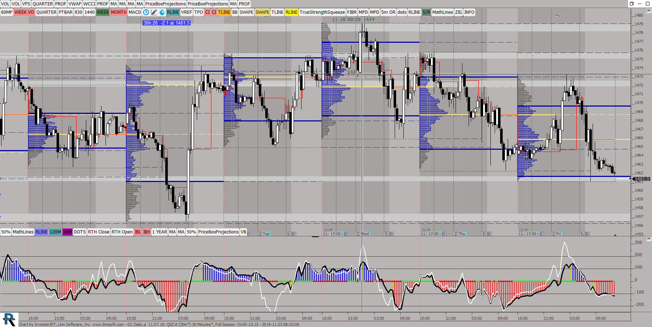The image size is (652, 327).
Task: Select the pencil drawing tool icon
Action: pyautogui.click(x=154, y=12)
